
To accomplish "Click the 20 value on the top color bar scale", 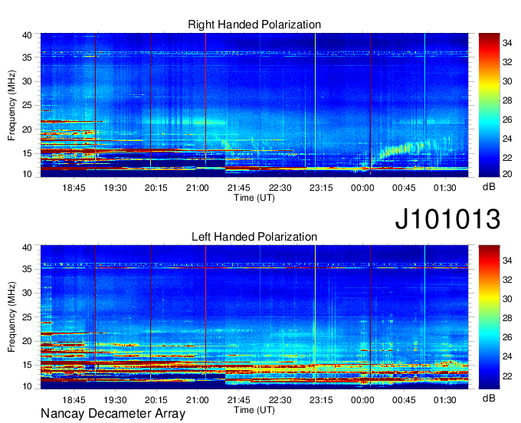I will point(507,174).
